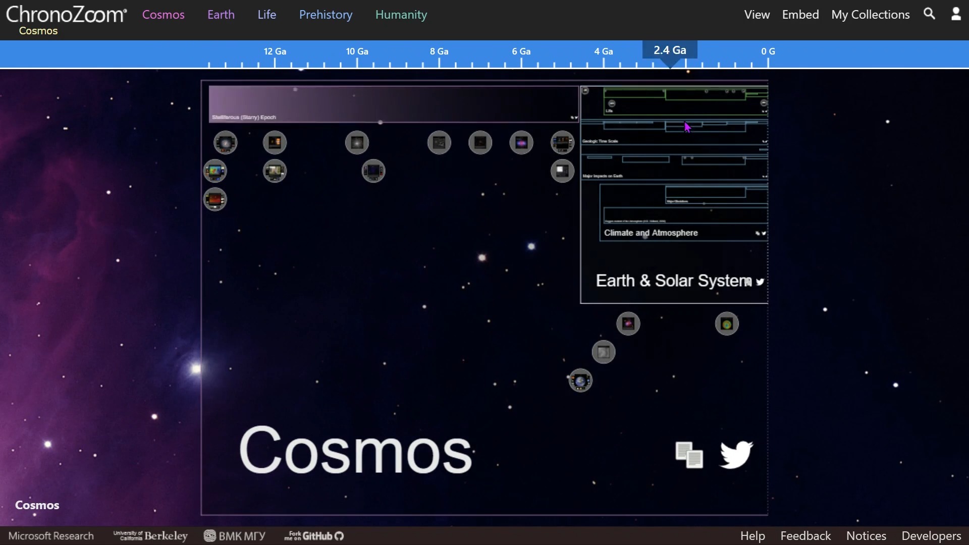Zoom into Stelliferous (Starry) Epoch timeline
The image size is (969, 545).
(x=394, y=104)
